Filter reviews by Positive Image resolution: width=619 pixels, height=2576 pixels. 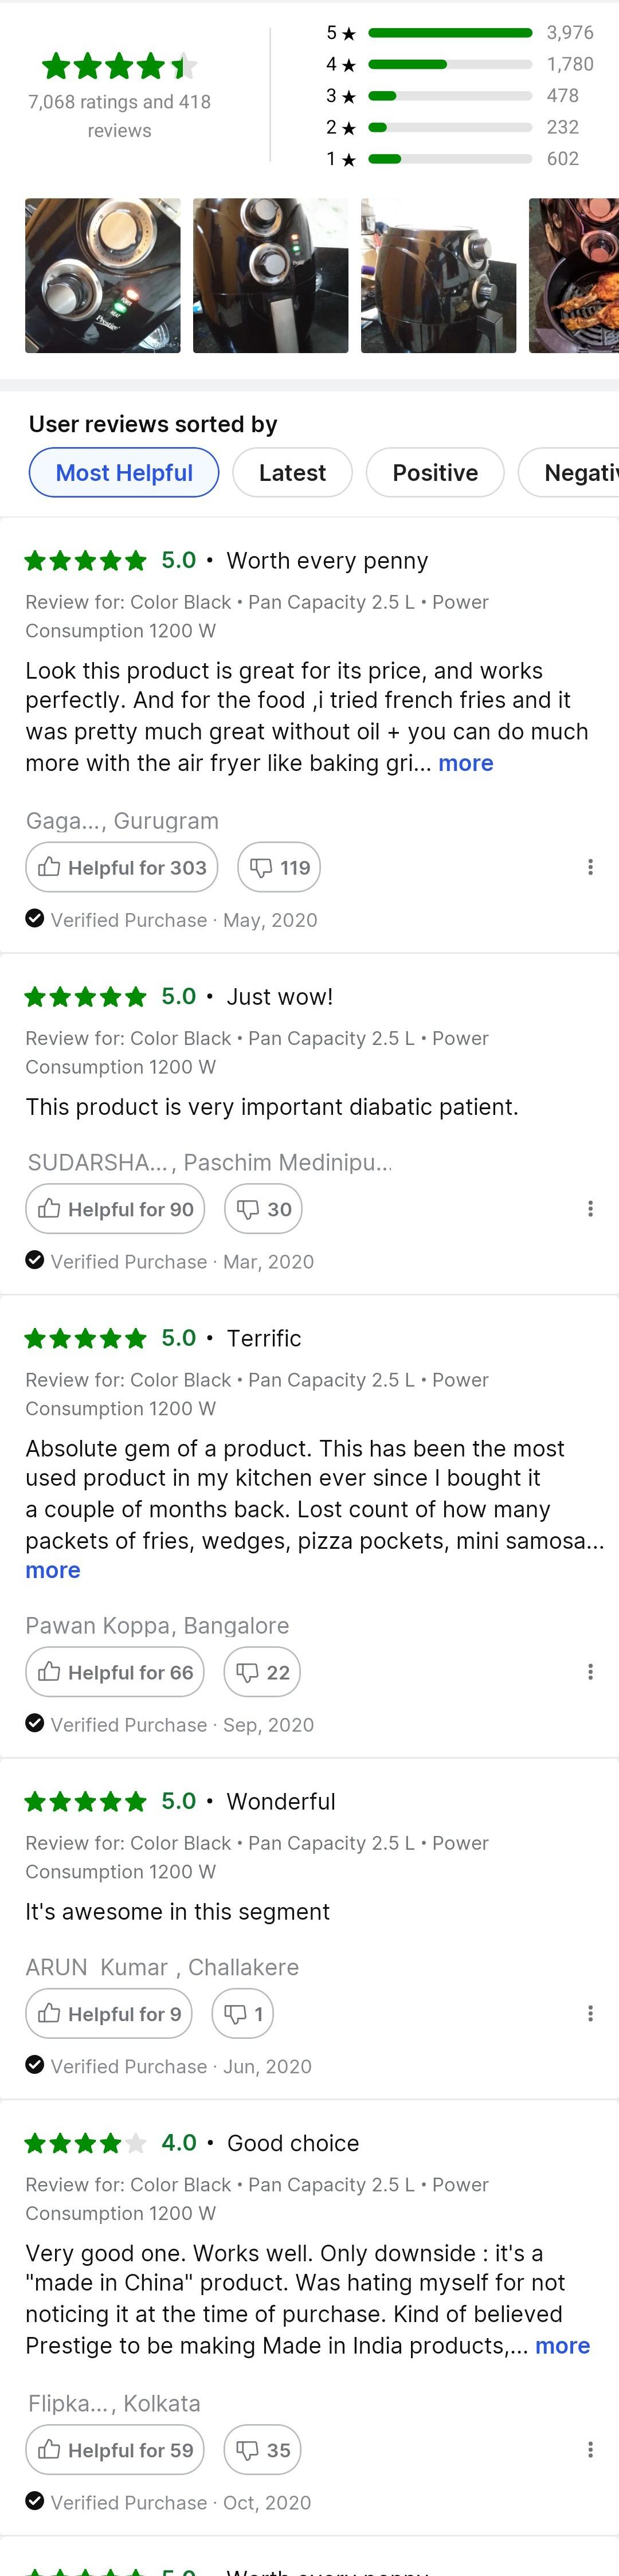[435, 473]
